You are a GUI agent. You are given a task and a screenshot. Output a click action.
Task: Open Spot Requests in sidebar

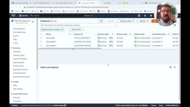[19, 62]
